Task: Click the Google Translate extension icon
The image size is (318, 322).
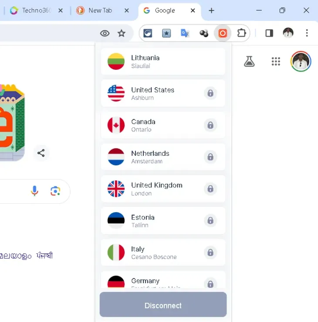Action: pyautogui.click(x=185, y=33)
